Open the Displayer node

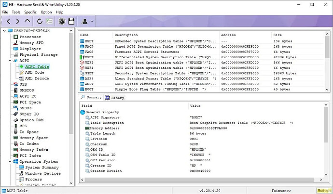[30, 49]
